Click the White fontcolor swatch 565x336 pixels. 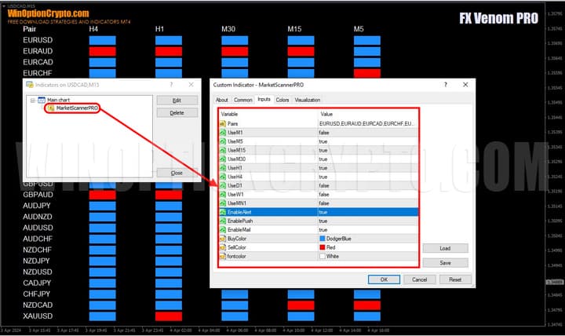pyautogui.click(x=323, y=257)
